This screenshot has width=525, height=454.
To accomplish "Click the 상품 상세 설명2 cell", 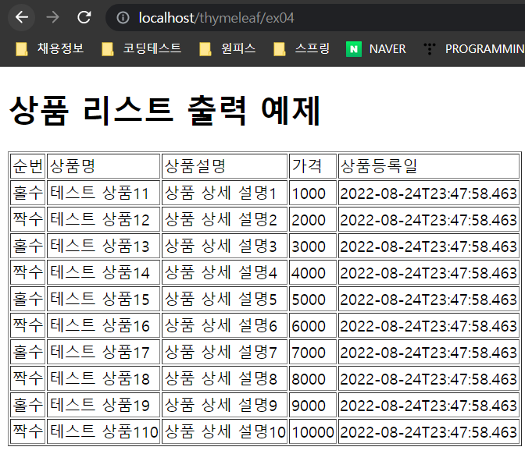I will point(225,219).
